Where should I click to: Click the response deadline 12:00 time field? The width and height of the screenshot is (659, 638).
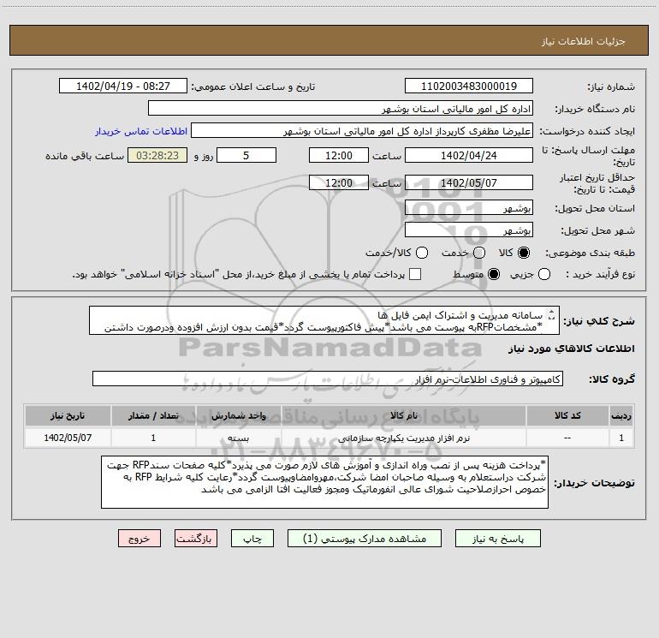point(339,156)
